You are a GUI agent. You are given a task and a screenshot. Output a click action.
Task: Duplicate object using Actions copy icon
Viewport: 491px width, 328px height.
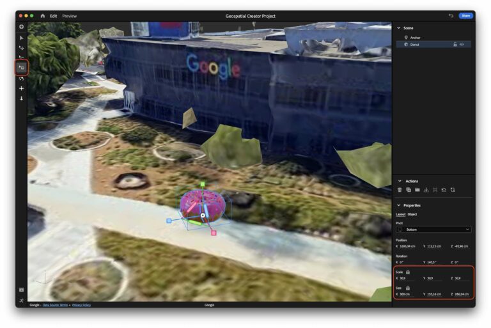point(409,190)
